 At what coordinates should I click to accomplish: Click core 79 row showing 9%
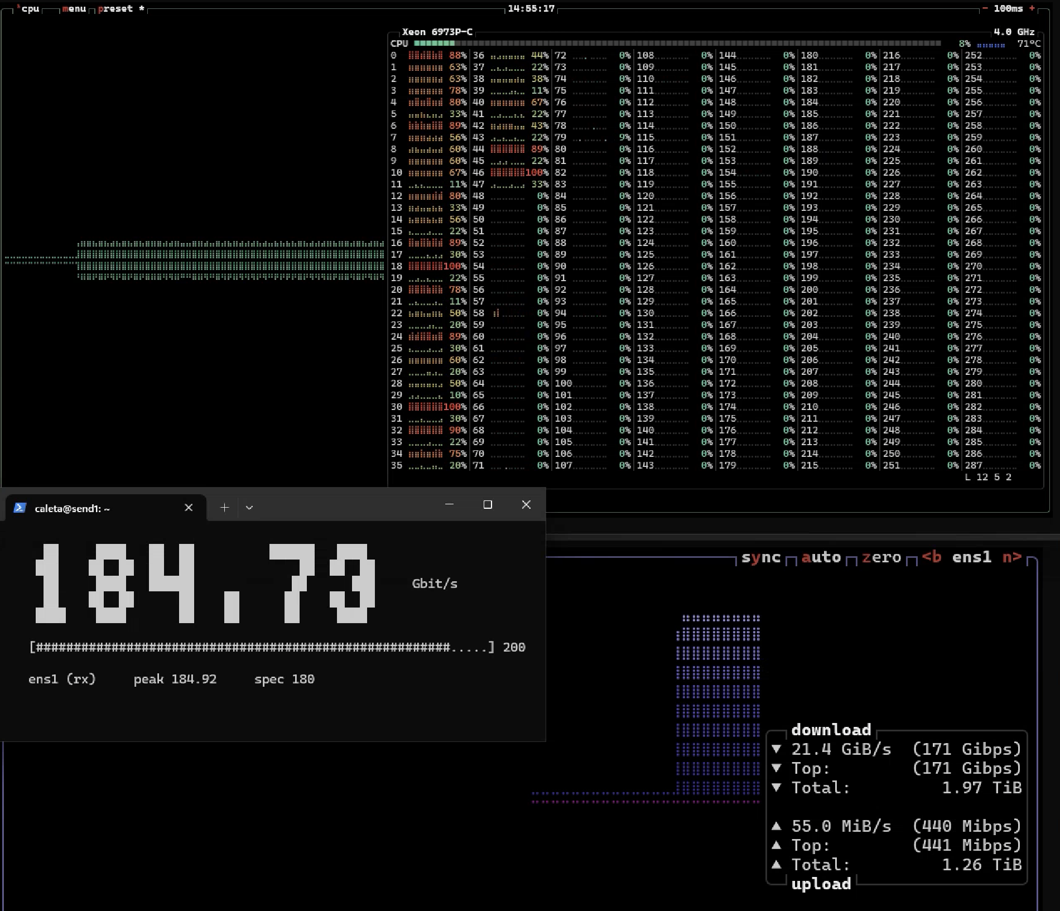tap(593, 137)
